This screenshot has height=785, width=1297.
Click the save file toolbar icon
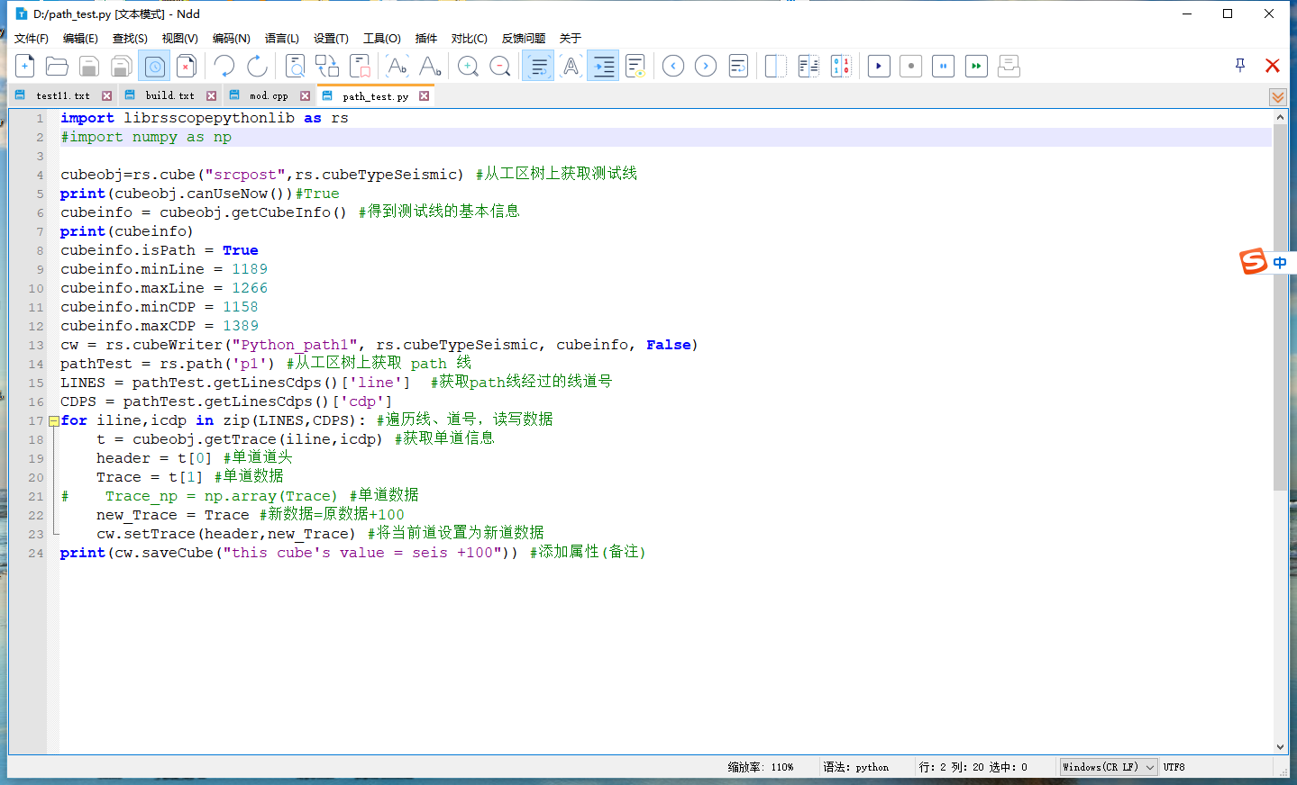coord(89,66)
